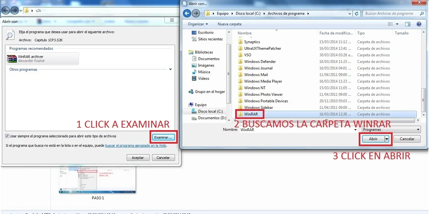Select Disco local (C:) in navigation pane
429x214 pixels.
(x=210, y=111)
